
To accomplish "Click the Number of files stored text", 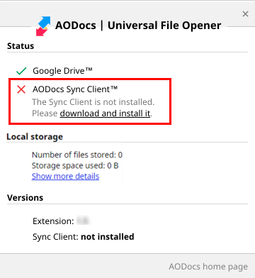I will (77, 155).
